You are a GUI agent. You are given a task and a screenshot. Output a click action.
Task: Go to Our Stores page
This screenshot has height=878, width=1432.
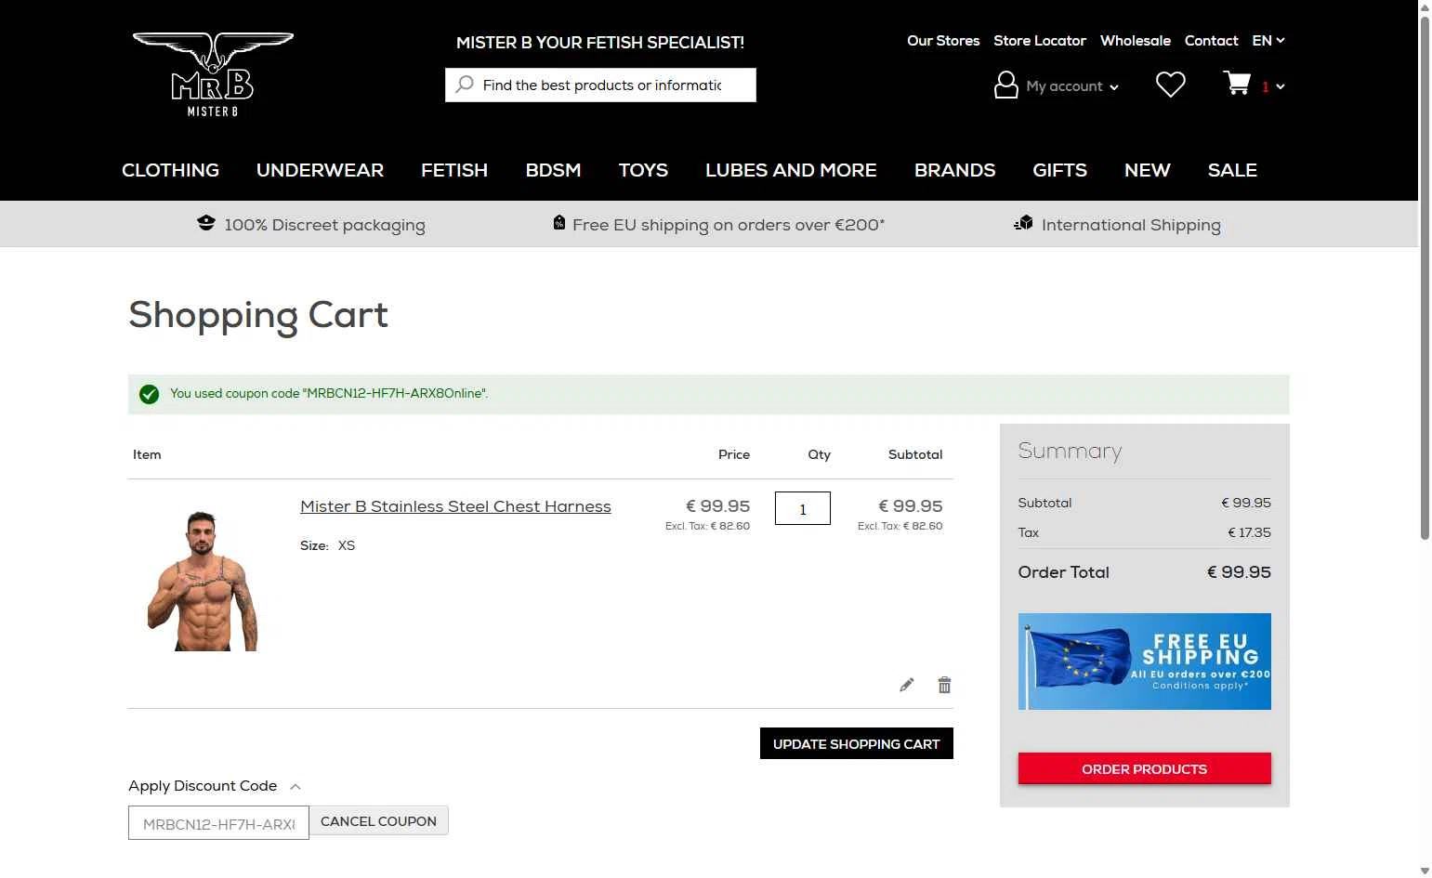tap(943, 41)
